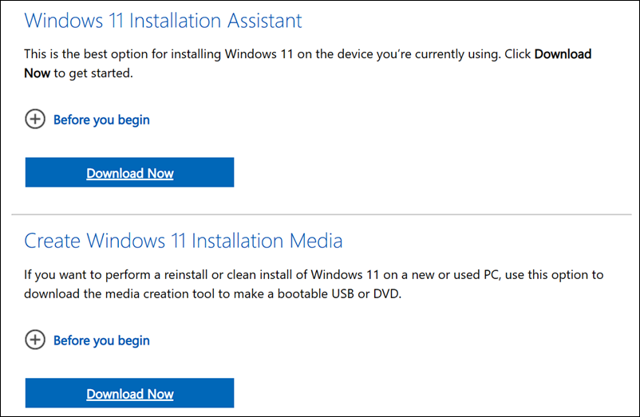Screen dimensions: 640x417
Task: Click the paragraph starting 'If you want to perform'
Action: click(x=314, y=284)
